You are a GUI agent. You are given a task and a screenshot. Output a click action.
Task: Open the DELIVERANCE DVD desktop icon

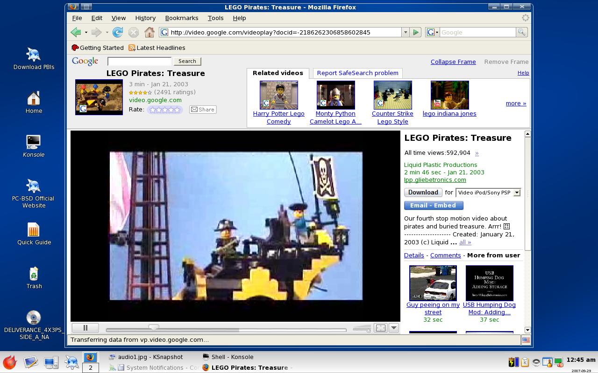point(34,325)
